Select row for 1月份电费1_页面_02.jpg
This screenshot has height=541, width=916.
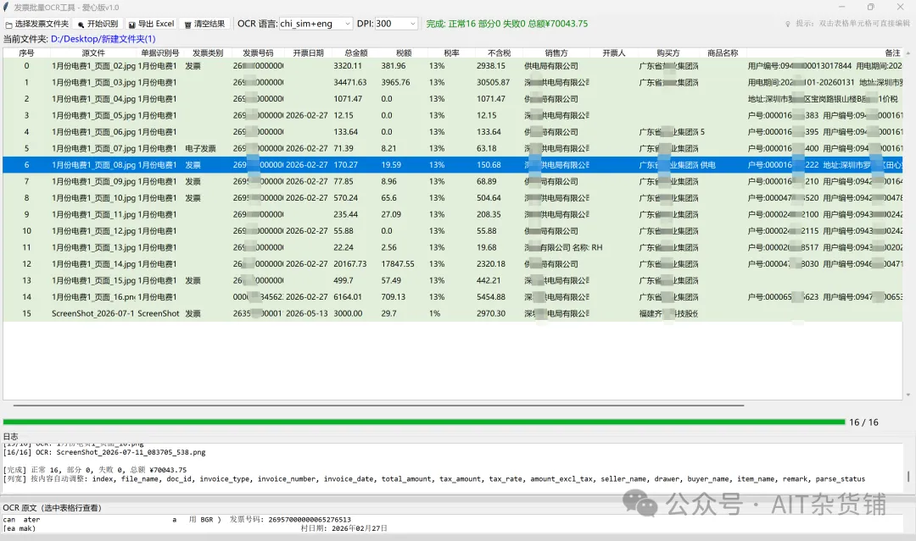(x=453, y=66)
